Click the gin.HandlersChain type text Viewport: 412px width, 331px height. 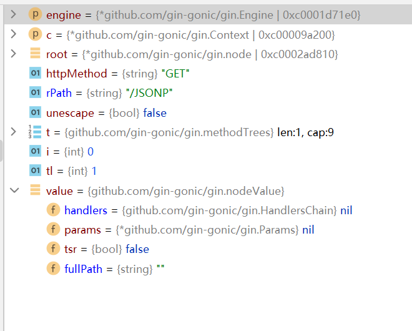point(229,210)
